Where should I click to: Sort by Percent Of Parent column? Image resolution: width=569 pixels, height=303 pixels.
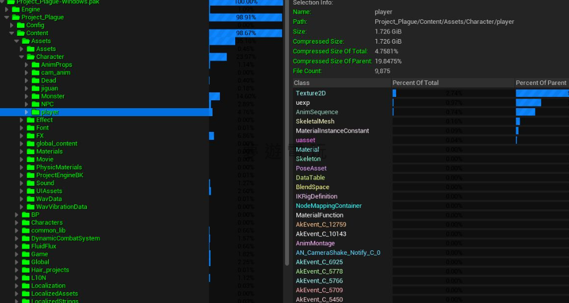pyautogui.click(x=541, y=83)
